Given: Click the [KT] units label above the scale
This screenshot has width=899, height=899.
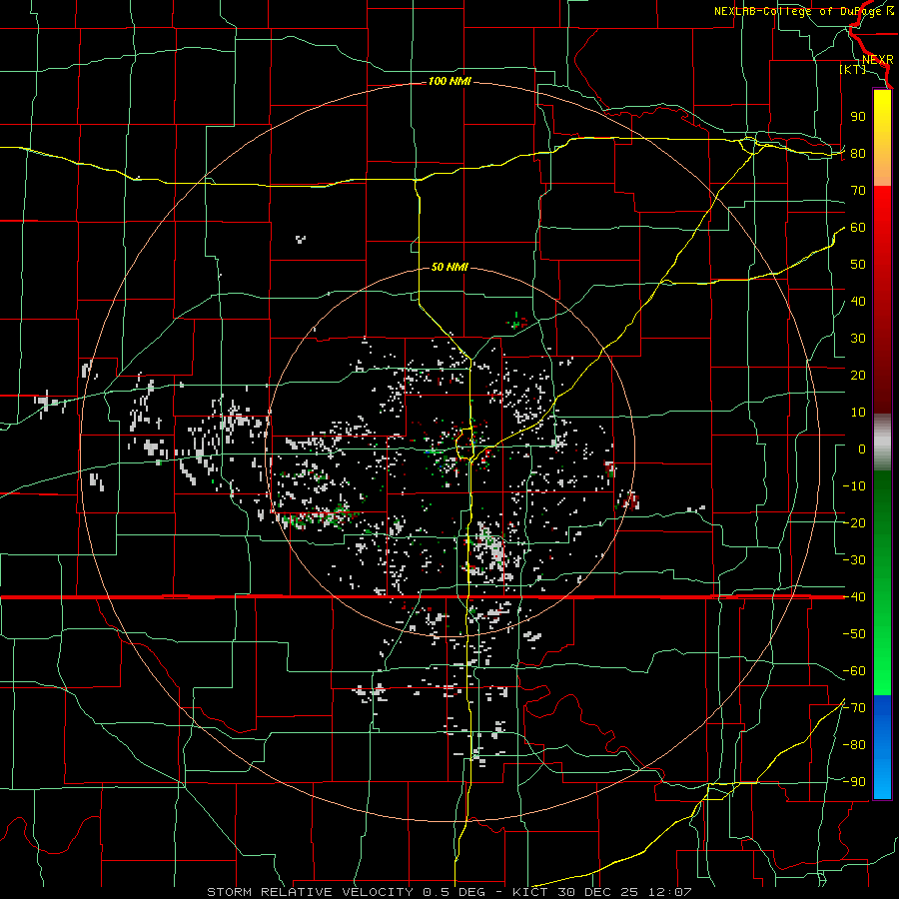Looking at the screenshot, I should point(853,69).
